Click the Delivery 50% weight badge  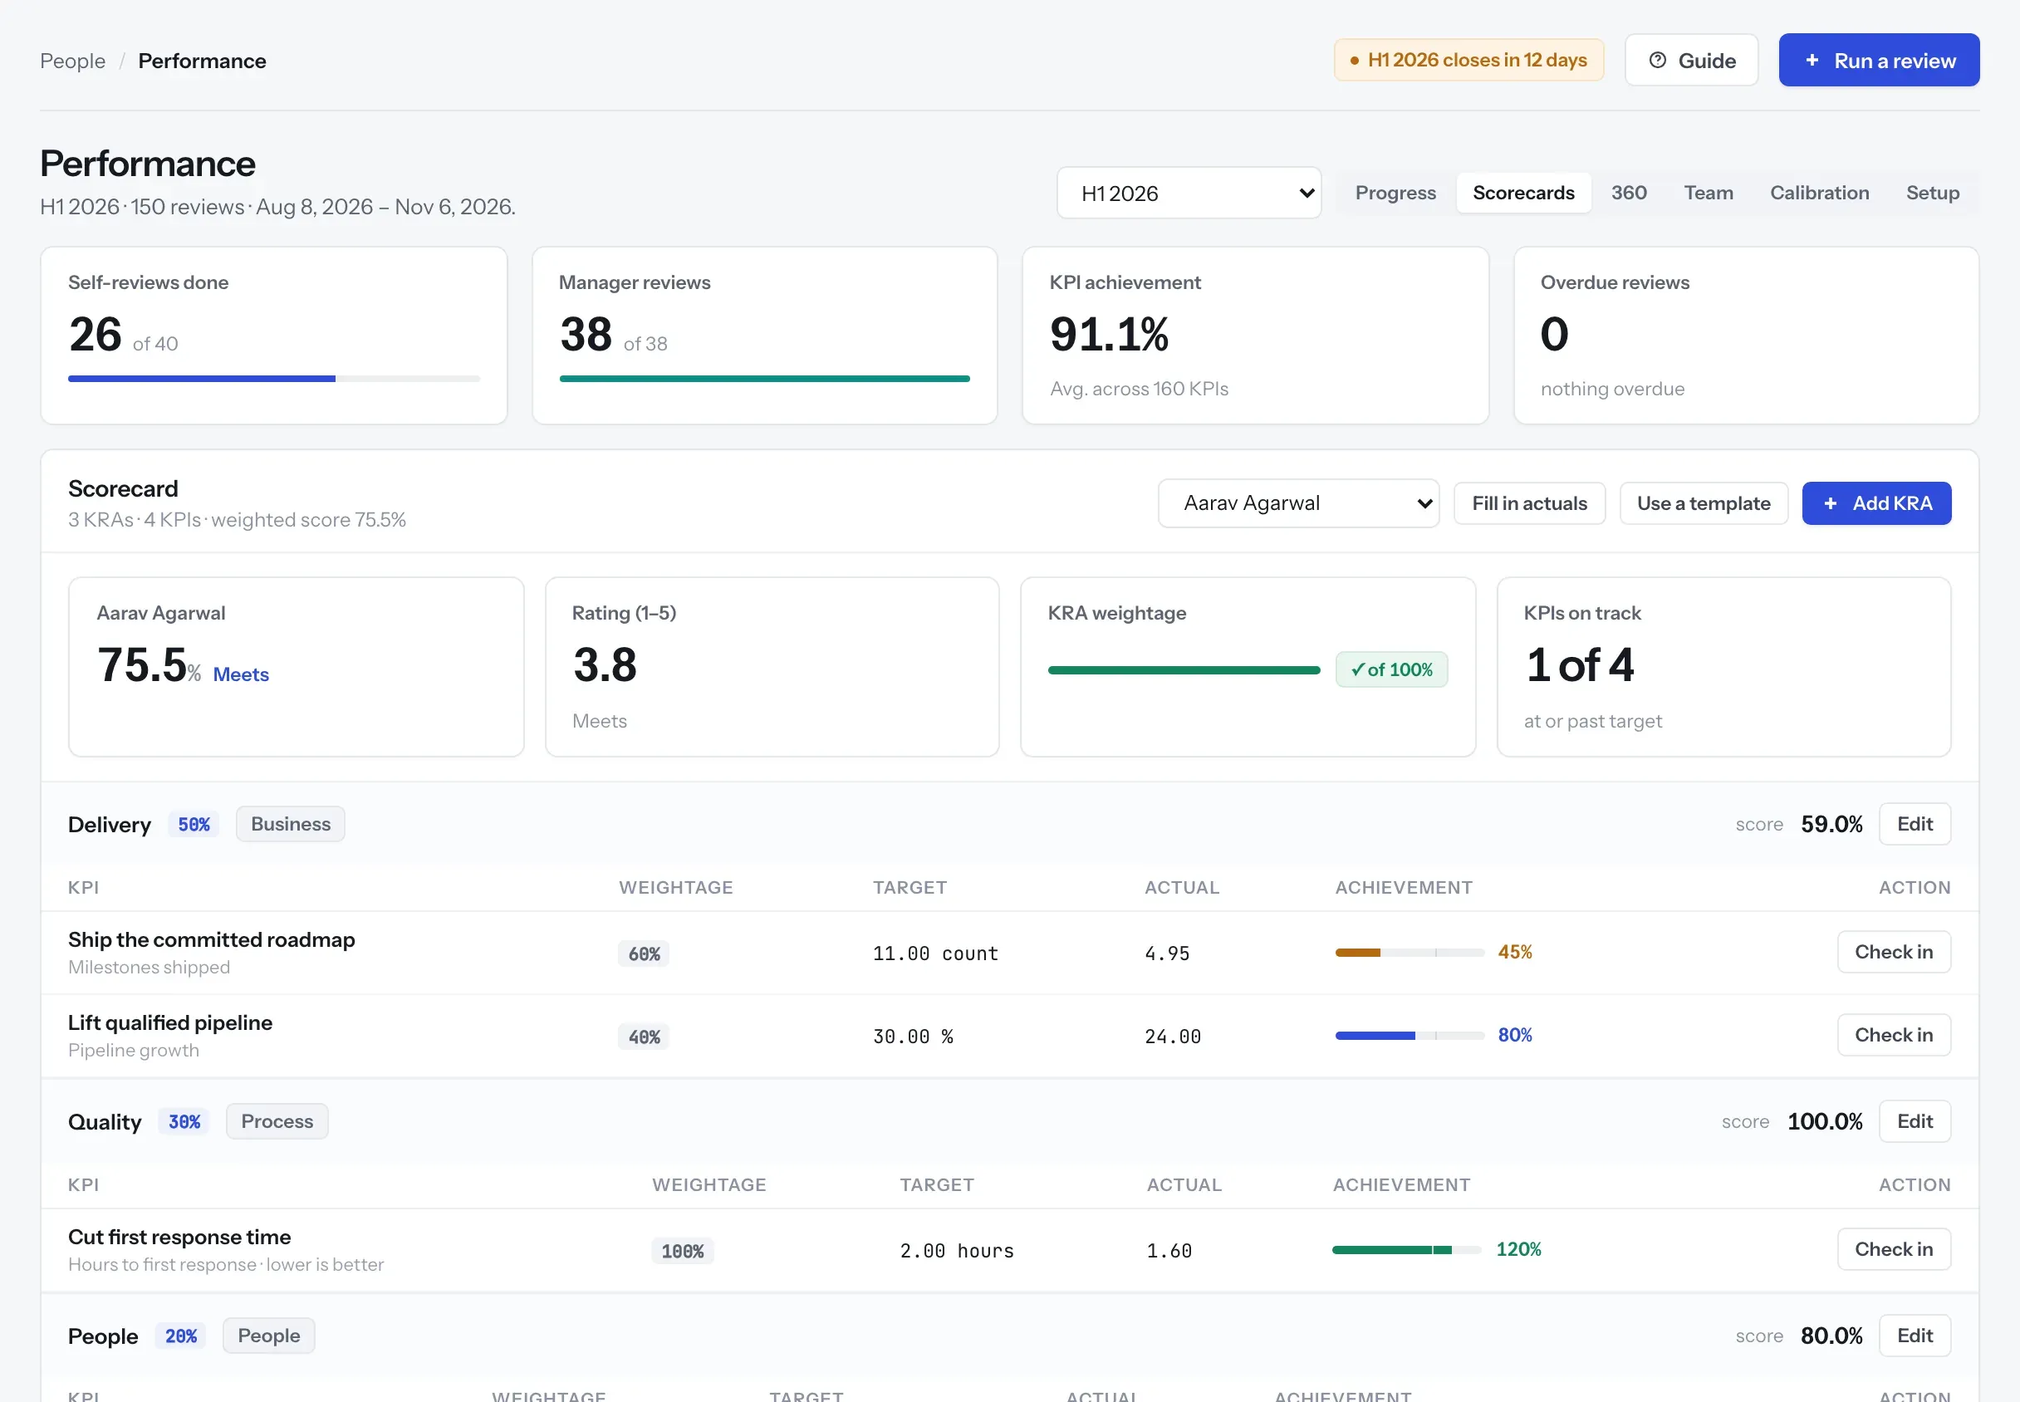tap(194, 824)
